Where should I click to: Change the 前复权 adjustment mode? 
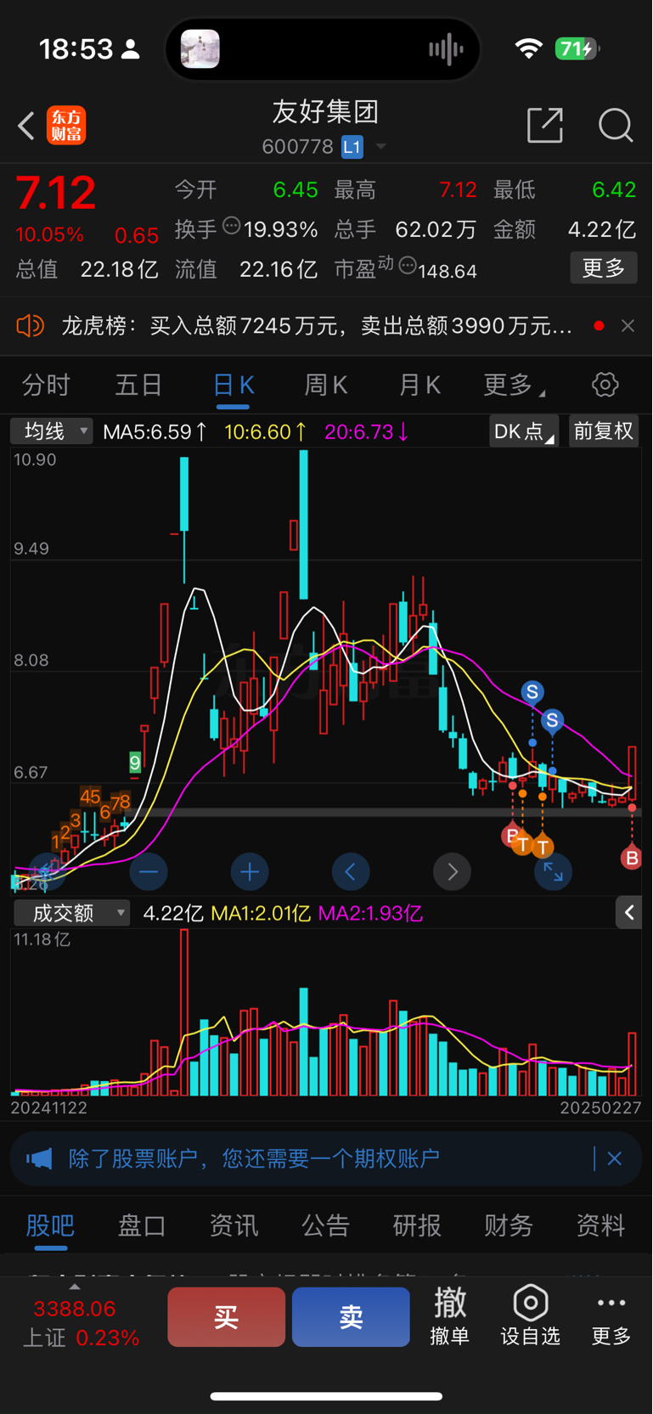click(603, 431)
